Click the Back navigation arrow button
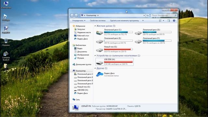208x117 pixels. (72, 15)
